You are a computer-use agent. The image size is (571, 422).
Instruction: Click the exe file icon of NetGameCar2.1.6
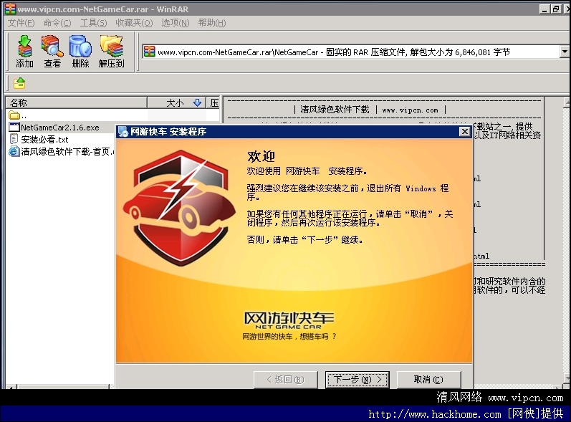14,127
